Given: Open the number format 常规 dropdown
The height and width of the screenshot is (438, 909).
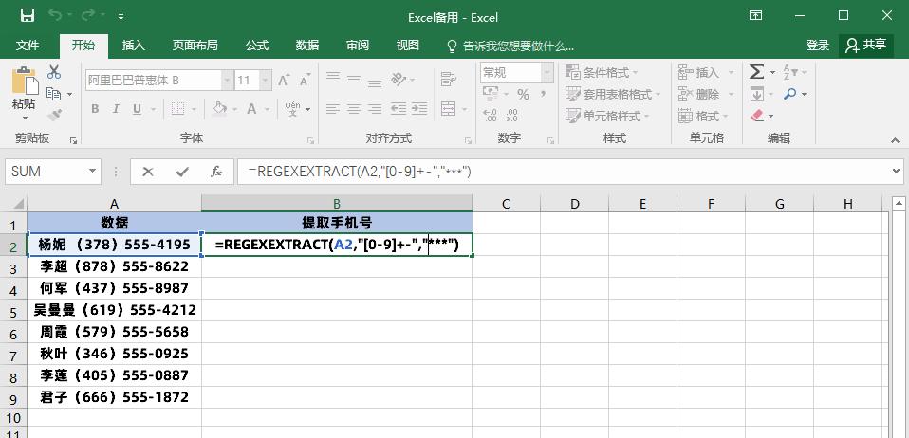Looking at the screenshot, I should (547, 72).
